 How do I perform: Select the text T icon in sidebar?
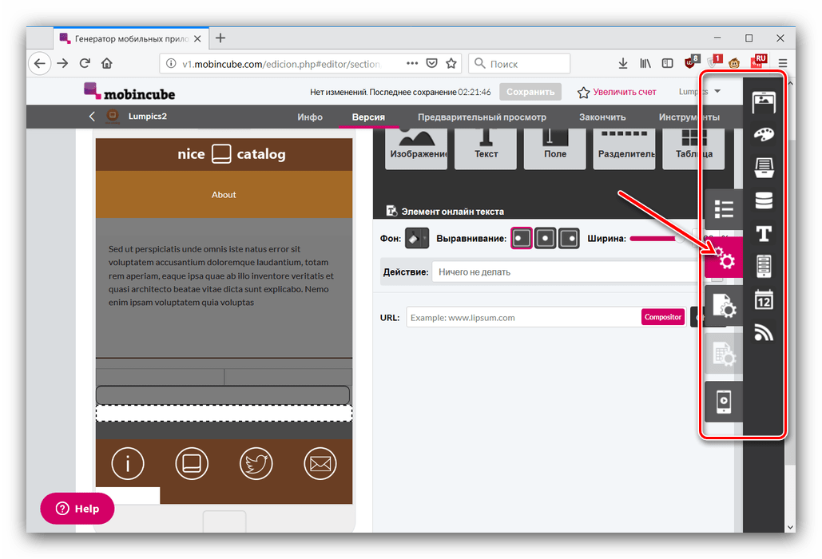[x=764, y=234]
